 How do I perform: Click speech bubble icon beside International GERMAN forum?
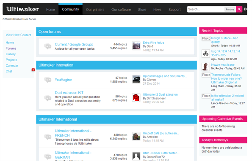pyautogui.click(x=48, y=156)
